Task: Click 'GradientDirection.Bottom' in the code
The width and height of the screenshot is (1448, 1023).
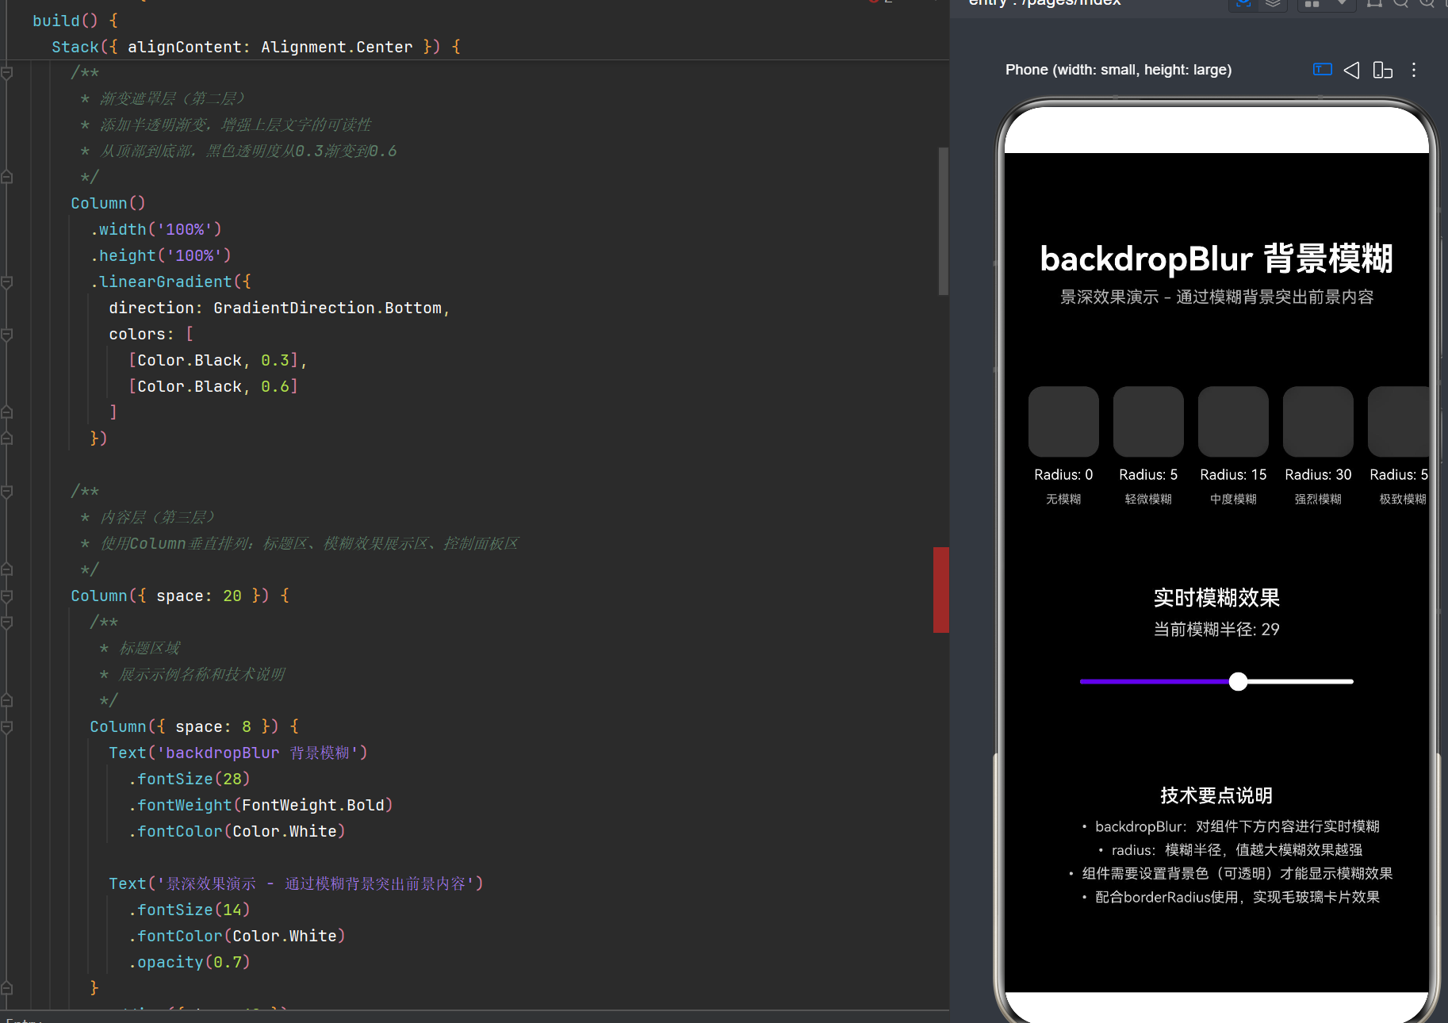Action: [328, 308]
